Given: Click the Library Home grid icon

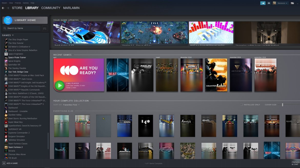Looking at the screenshot, I should (x=8, y=20).
